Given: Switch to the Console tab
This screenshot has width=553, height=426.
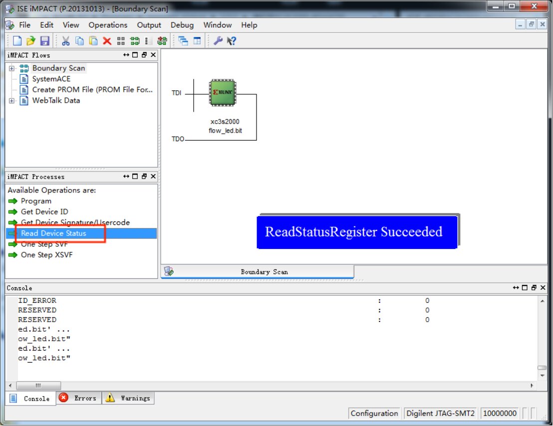Looking at the screenshot, I should [30, 399].
